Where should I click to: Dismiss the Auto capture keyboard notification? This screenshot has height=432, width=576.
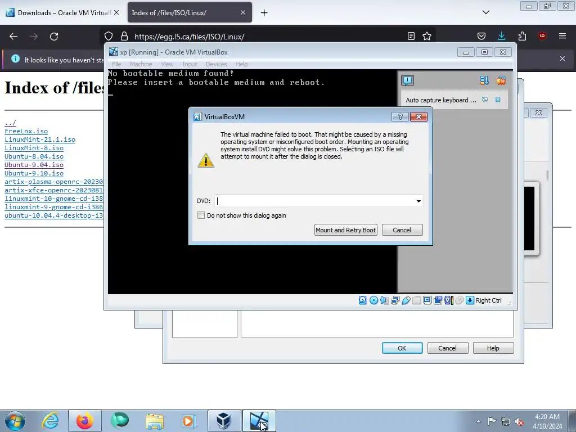coord(498,100)
